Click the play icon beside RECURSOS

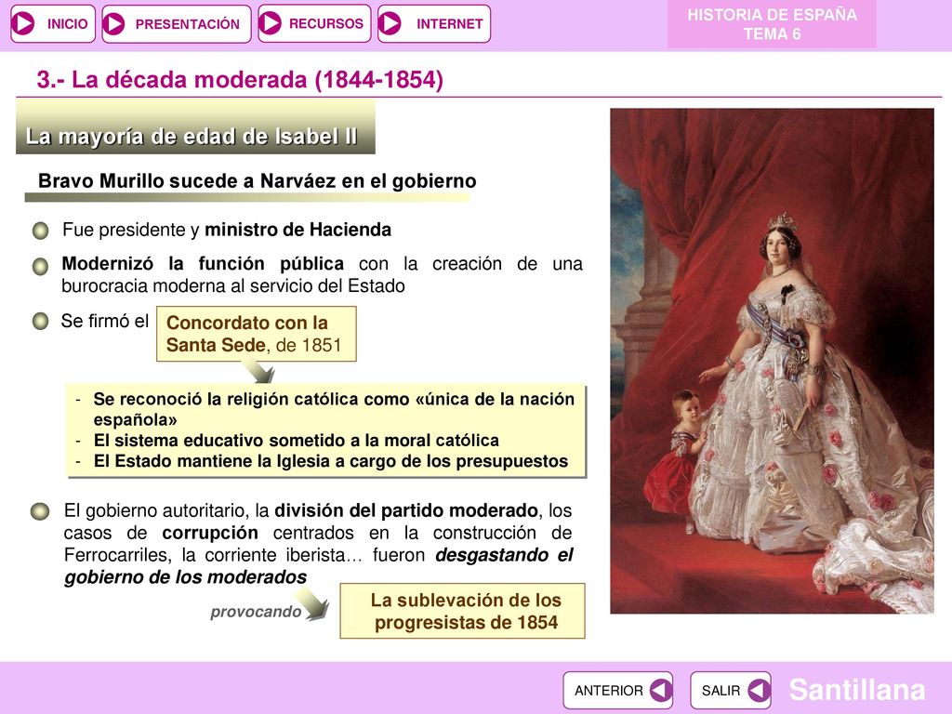pyautogui.click(x=271, y=23)
